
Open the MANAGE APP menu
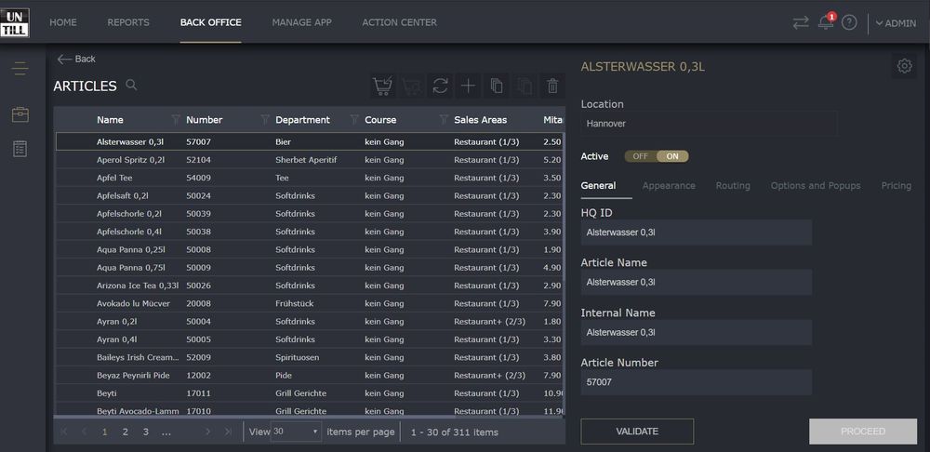coord(302,22)
